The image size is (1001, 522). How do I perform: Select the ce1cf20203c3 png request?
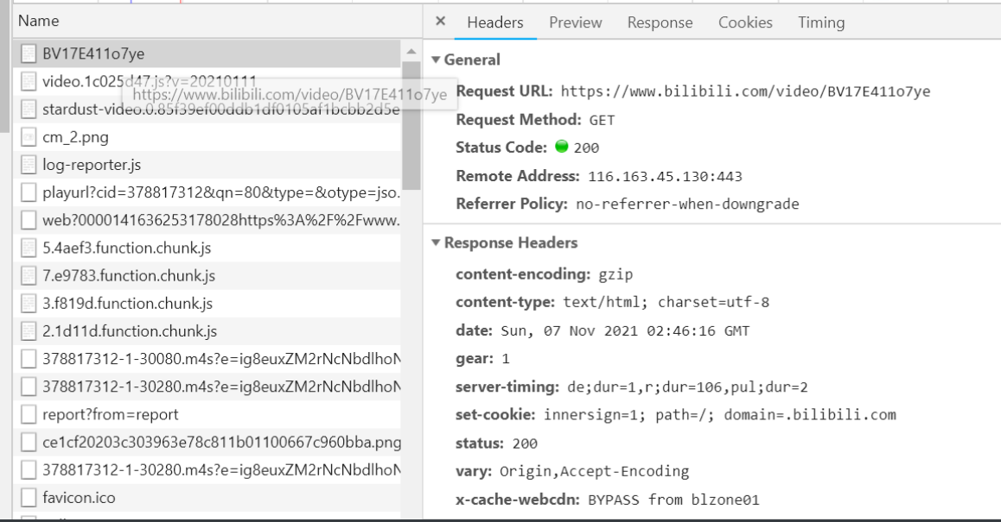click(x=207, y=442)
